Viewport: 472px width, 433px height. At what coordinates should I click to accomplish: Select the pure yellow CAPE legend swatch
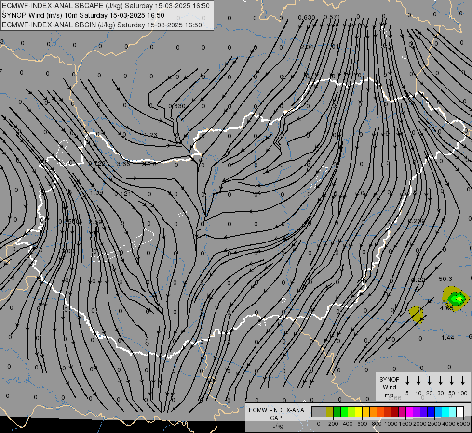pyautogui.click(x=359, y=412)
